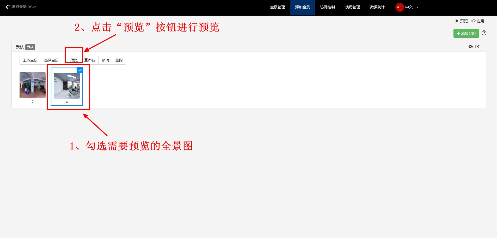497x238 pixels.
Task: Uncheck the blue checkbox on panorama 4
Action: point(80,70)
